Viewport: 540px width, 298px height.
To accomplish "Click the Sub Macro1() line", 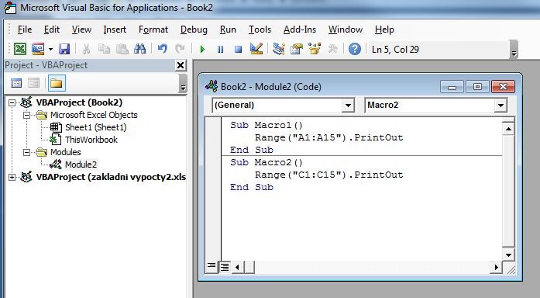I will click(x=267, y=125).
